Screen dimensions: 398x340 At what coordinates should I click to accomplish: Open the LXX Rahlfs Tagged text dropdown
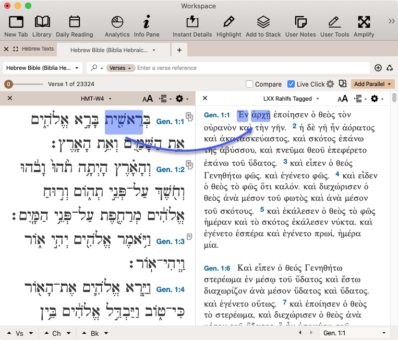291,99
